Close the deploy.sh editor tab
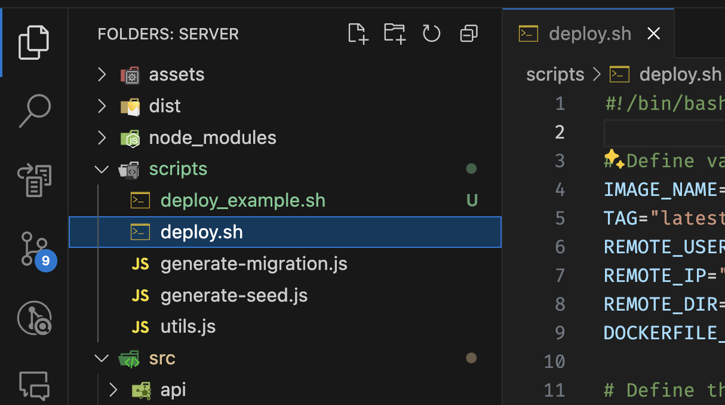The height and width of the screenshot is (405, 725). [x=654, y=34]
